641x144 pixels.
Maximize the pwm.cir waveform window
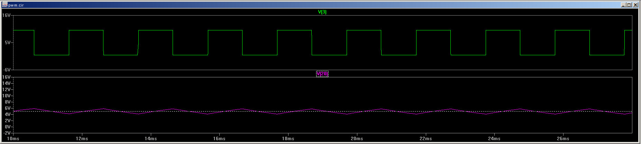click(x=629, y=5)
